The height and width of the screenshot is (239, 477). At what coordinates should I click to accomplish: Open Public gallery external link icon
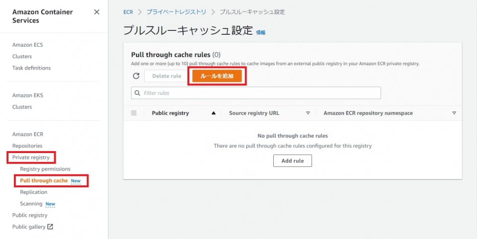click(50, 227)
